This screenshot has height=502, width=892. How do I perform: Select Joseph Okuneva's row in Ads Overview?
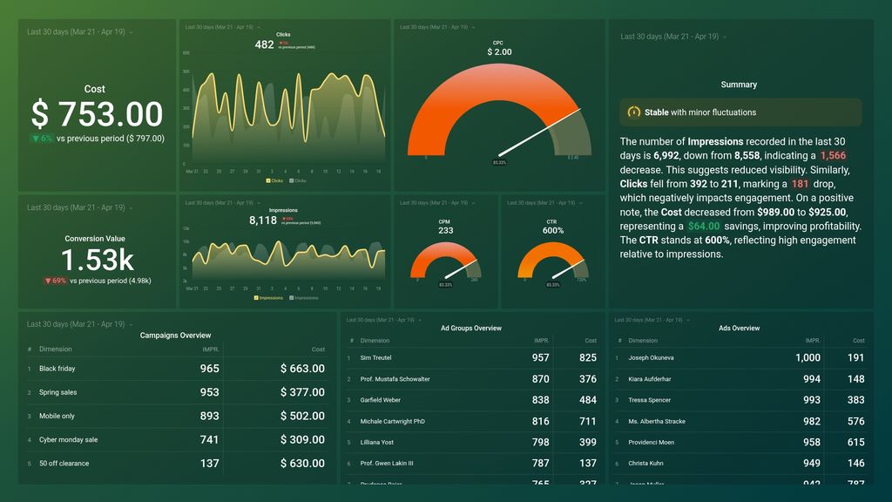[740, 357]
